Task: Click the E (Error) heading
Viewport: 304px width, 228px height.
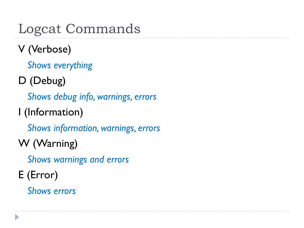Action: pos(38,175)
